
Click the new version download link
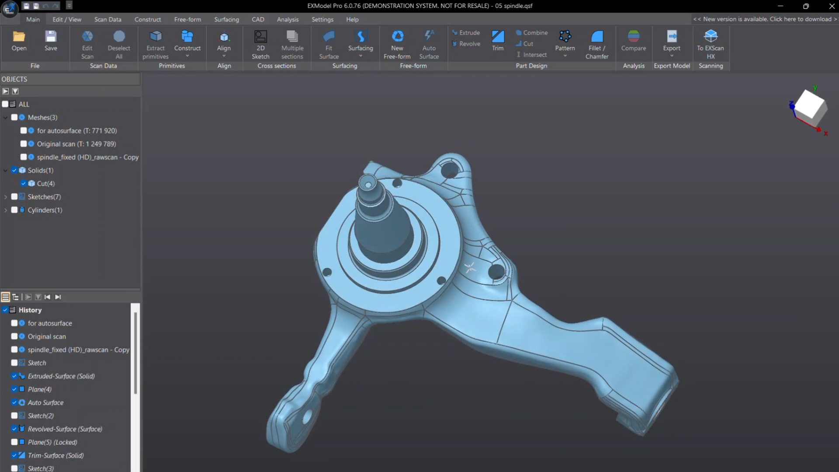pos(765,19)
